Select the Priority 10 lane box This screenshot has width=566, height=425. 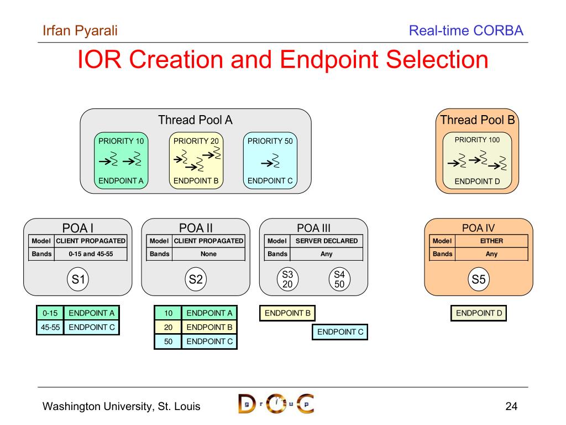click(121, 160)
